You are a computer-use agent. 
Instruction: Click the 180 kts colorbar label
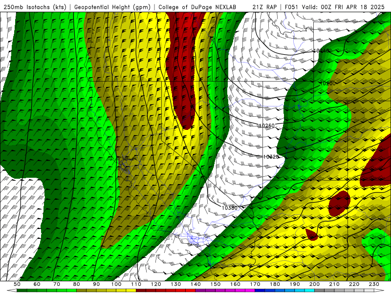tap(275, 284)
